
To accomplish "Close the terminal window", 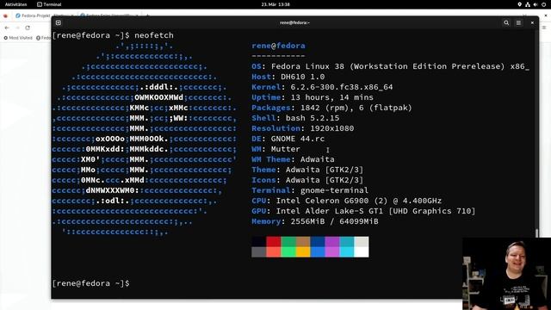I will (x=532, y=22).
